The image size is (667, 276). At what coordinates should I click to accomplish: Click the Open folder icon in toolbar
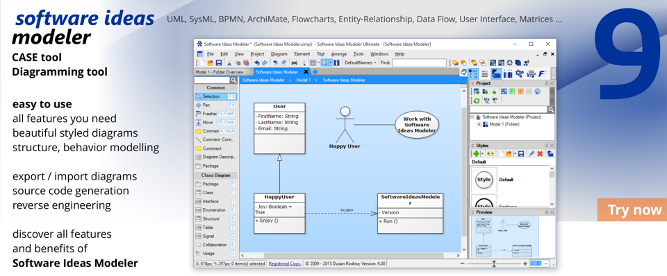point(211,63)
